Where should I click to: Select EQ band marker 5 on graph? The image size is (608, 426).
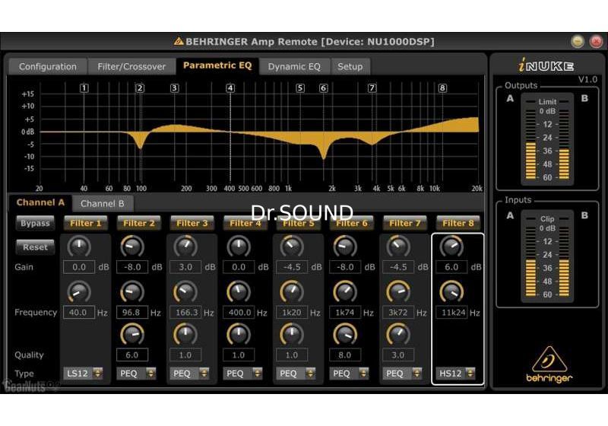point(299,88)
